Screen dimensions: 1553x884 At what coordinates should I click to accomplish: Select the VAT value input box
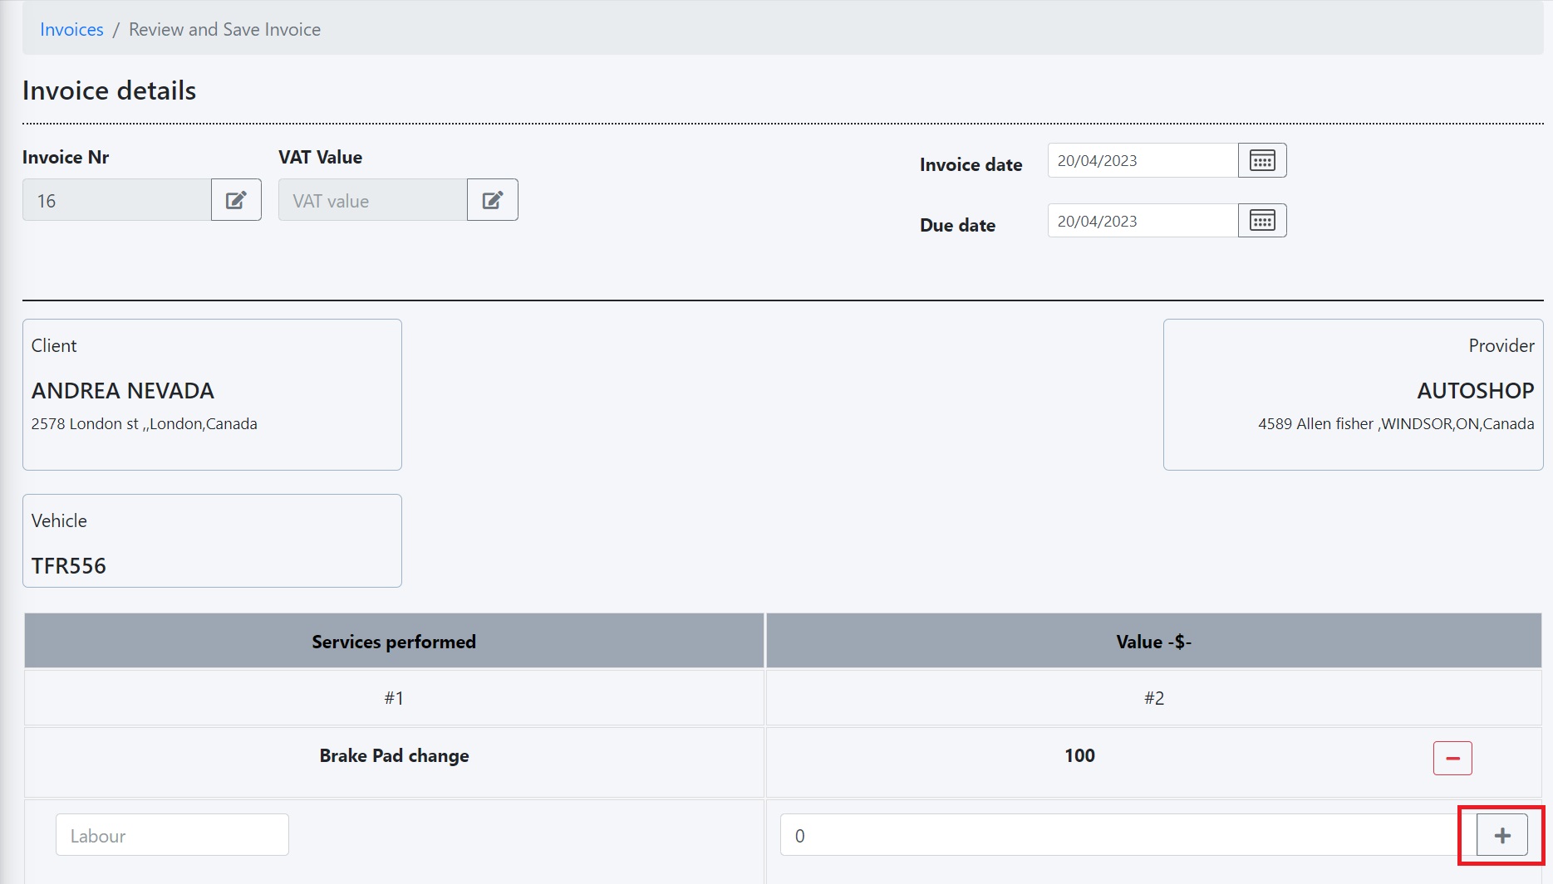point(371,200)
